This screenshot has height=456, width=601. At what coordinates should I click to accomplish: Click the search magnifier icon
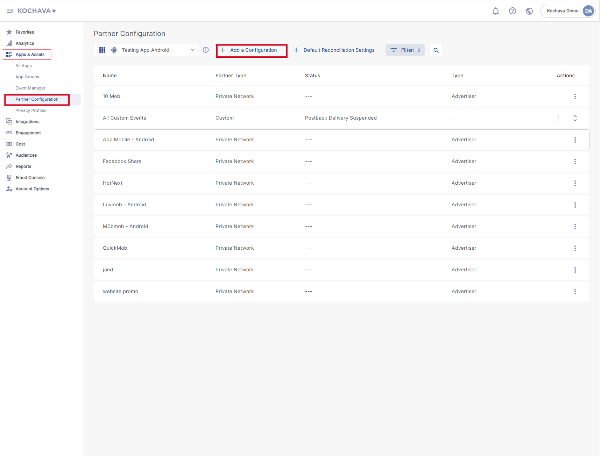pos(436,50)
